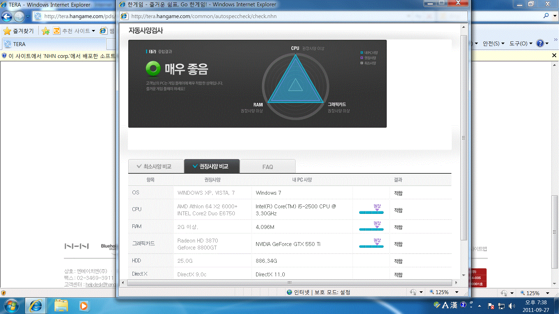Open the Internet Explorer taskbar icon
559x314 pixels.
[36, 306]
